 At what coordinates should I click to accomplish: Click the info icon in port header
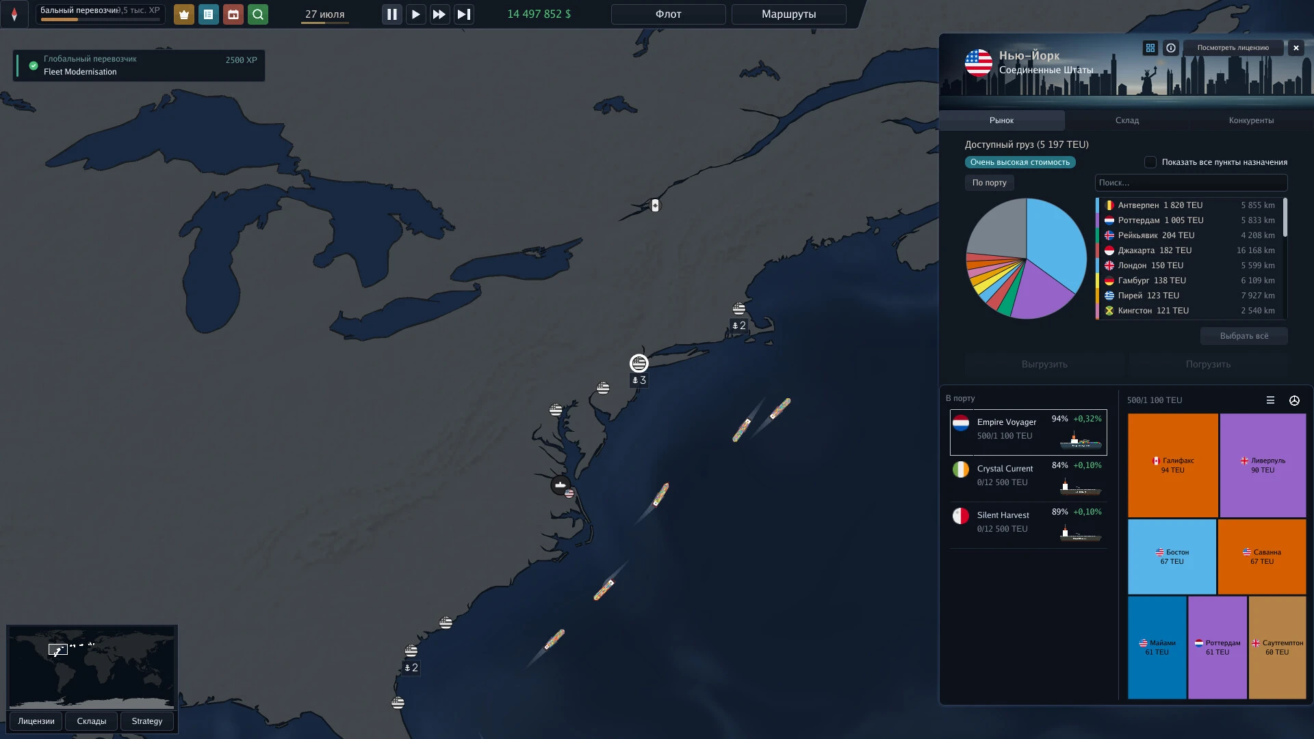1171,48
